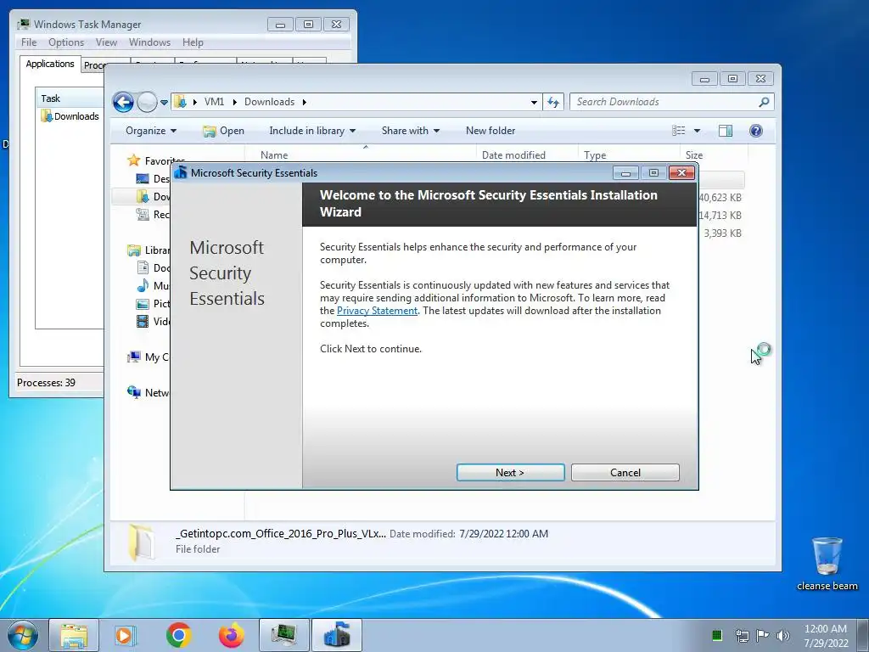The height and width of the screenshot is (652, 869).
Task: Click the green tray icon near the clock
Action: click(x=716, y=635)
